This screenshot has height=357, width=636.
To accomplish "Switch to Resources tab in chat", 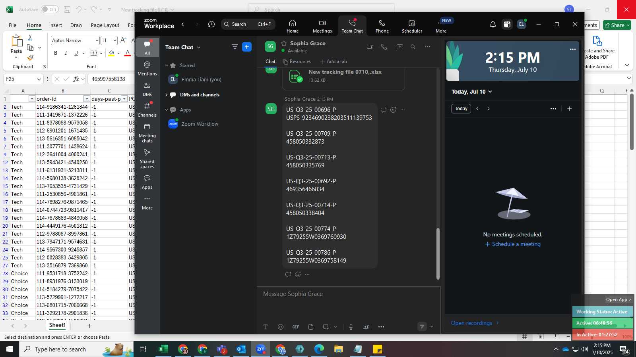I will tap(297, 61).
